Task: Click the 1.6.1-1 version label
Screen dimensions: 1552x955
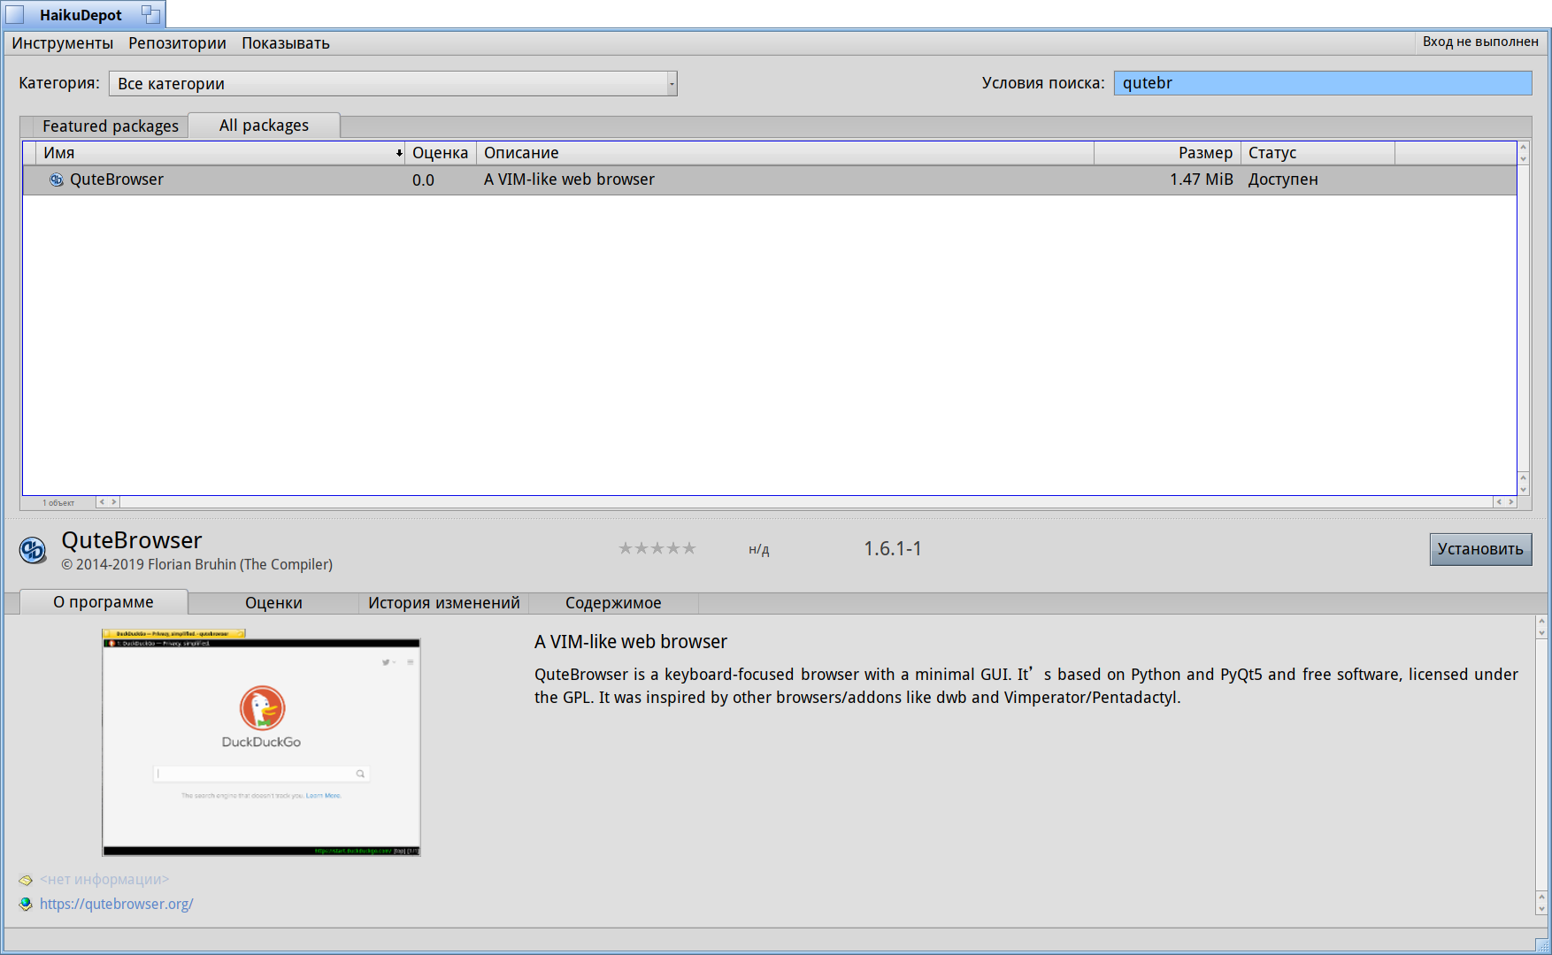Action: click(x=893, y=548)
